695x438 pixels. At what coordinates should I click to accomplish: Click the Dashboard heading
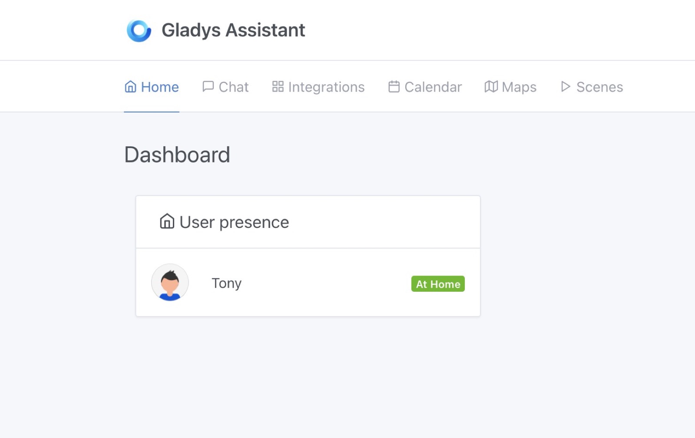point(177,155)
